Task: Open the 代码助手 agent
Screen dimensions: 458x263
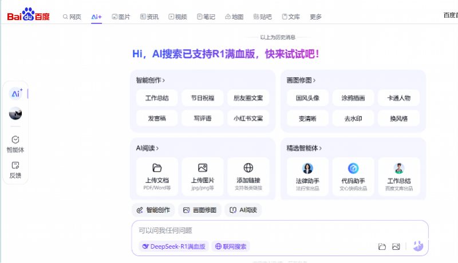Action: tap(353, 177)
